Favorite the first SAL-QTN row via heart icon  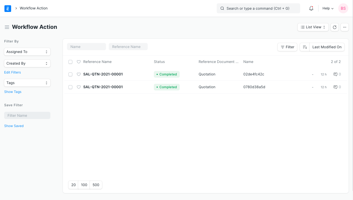coord(79,74)
